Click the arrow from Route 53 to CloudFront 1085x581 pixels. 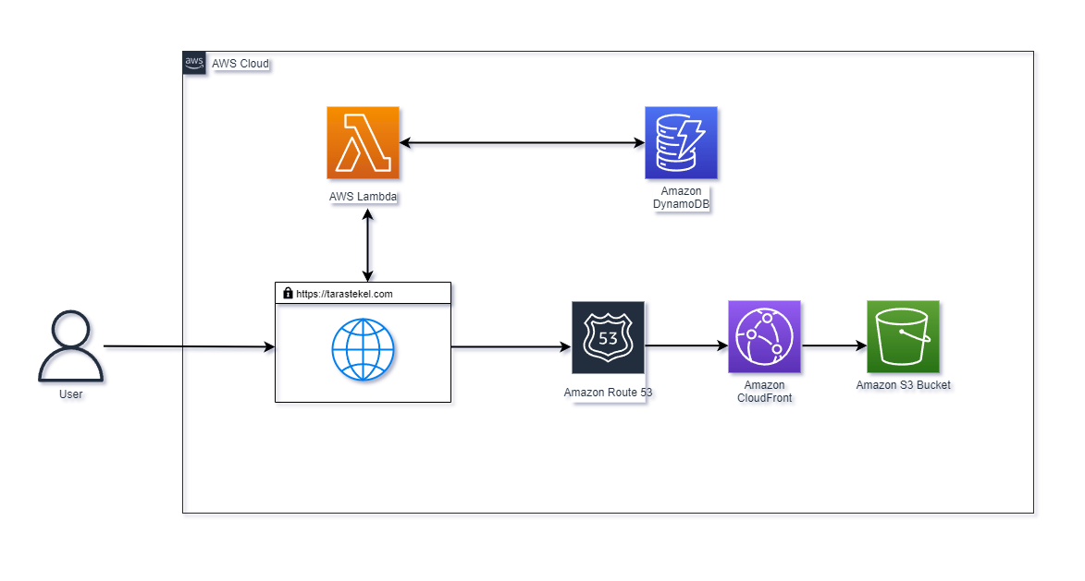(686, 346)
